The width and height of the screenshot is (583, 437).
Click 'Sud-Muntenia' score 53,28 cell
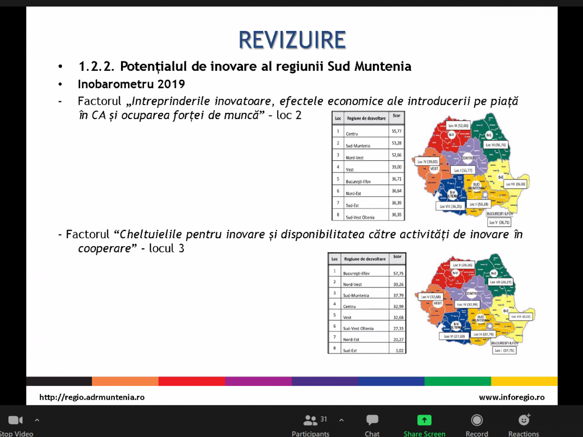pos(396,143)
